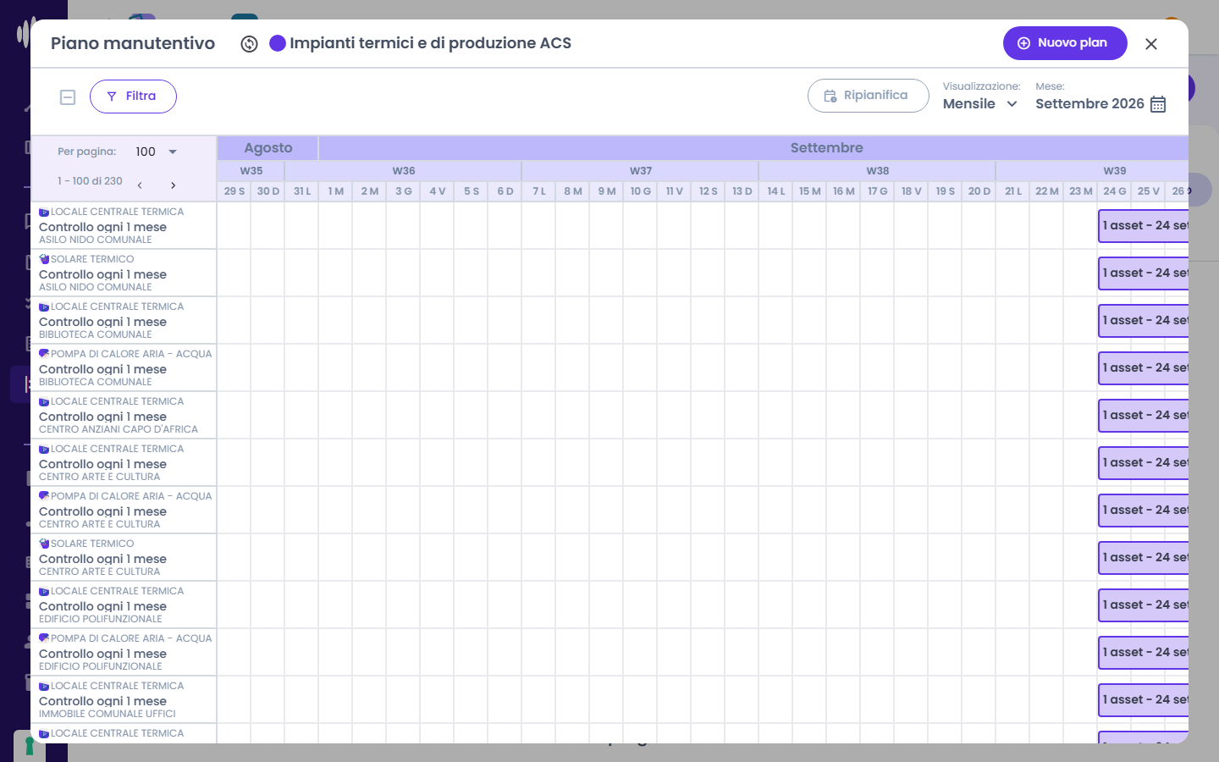Viewport: 1219px width, 762px height.
Task: Select the CENTRO ANZIANI CAPO D'AFRICA label
Action: point(119,429)
